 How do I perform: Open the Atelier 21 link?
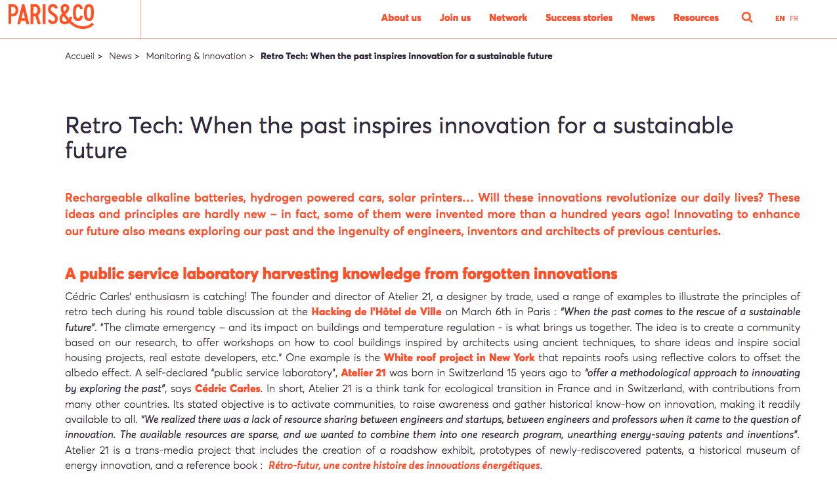pos(363,373)
